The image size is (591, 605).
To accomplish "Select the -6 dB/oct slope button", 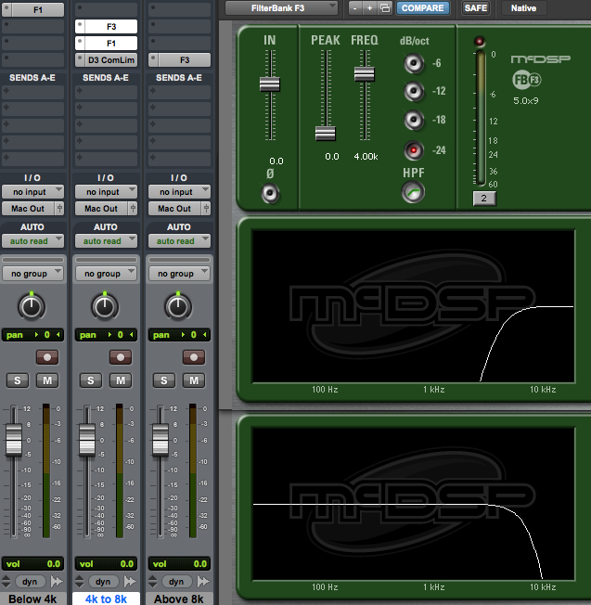I will 413,64.
